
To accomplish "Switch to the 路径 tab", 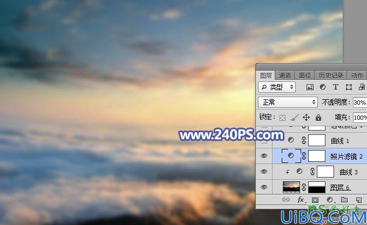I will tap(304, 76).
